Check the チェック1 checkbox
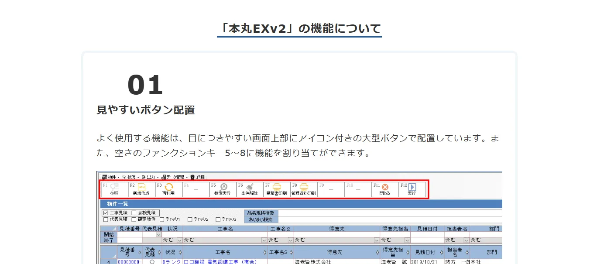The height and width of the screenshot is (264, 590). [x=161, y=219]
